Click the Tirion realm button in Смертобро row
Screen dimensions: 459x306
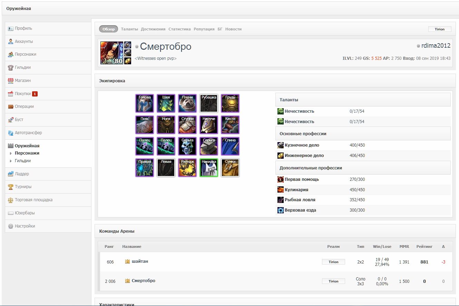tap(333, 281)
